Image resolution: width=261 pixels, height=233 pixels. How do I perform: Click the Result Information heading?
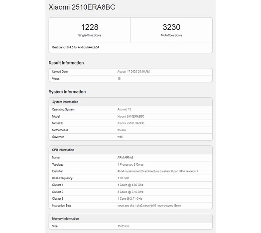tap(66, 63)
